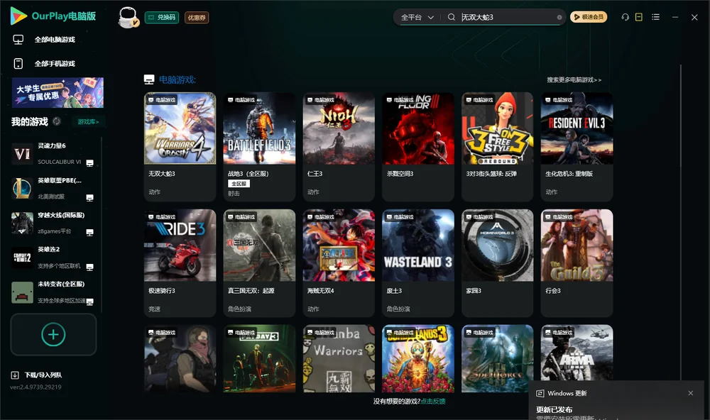Open the 3对3街头篮球: 反弹 card
The height and width of the screenshot is (420, 710).
497,147
